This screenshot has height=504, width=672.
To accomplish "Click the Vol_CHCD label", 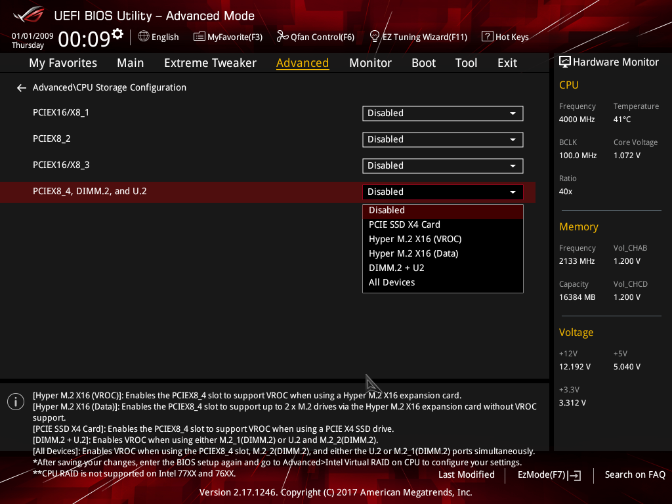I will click(x=631, y=284).
